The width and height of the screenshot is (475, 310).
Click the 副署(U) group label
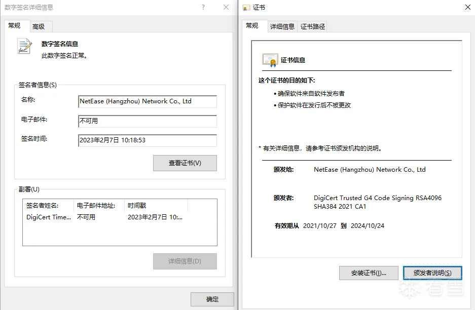29,189
